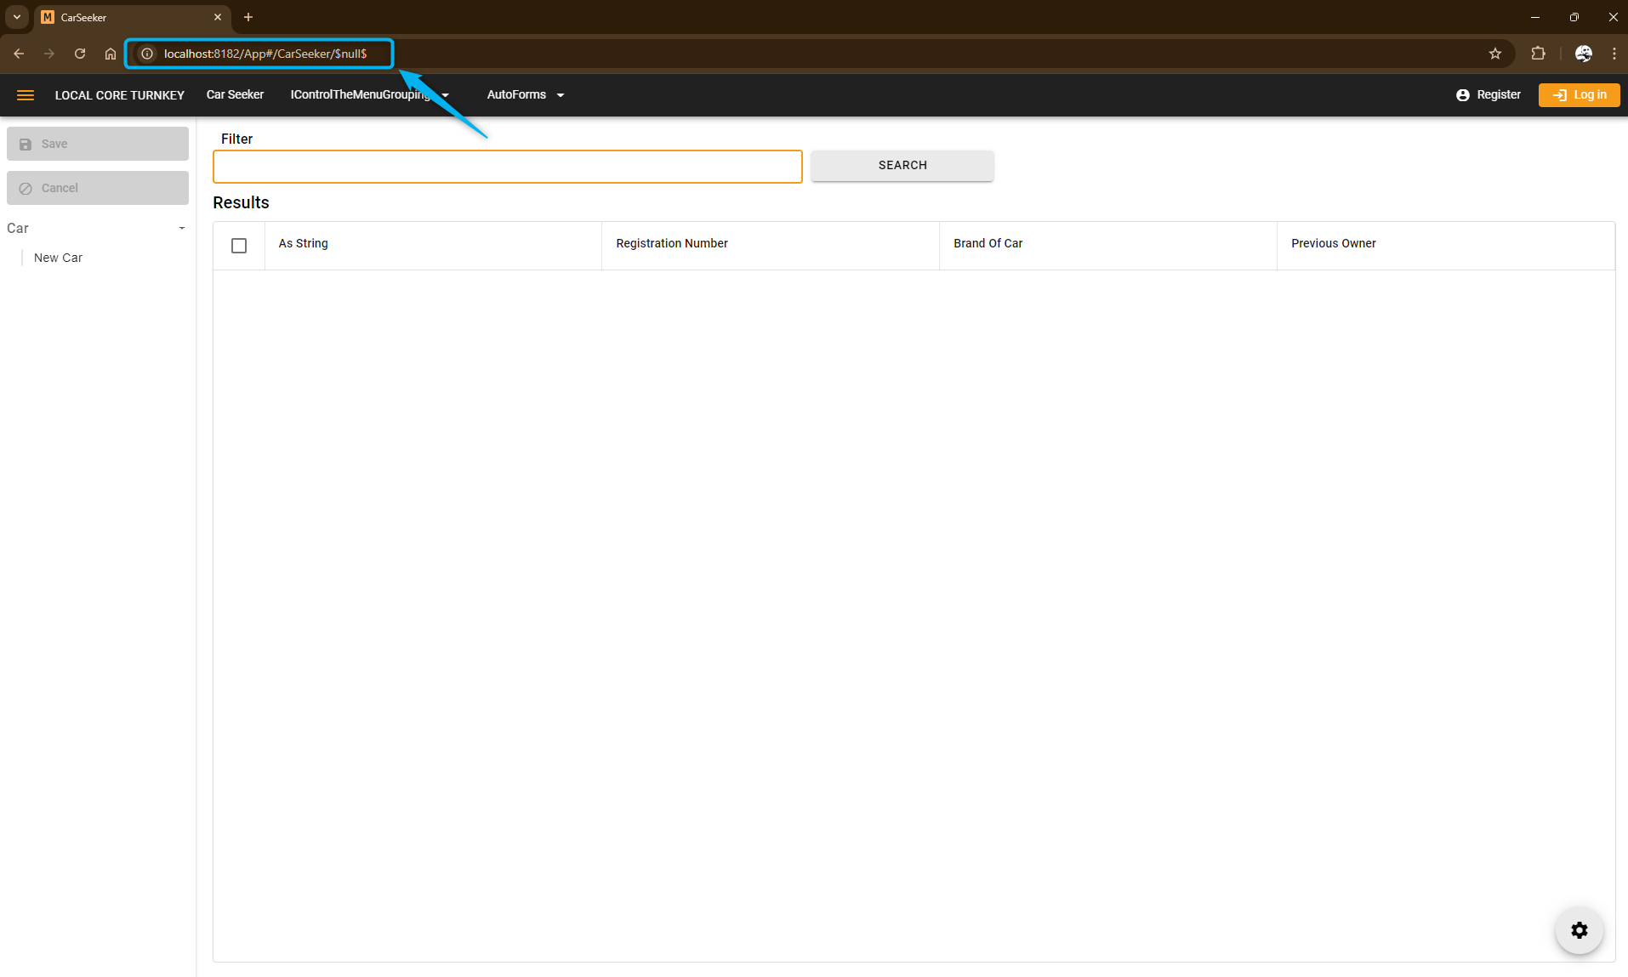The image size is (1628, 977).
Task: Open the hamburger navigation menu
Action: point(26,95)
